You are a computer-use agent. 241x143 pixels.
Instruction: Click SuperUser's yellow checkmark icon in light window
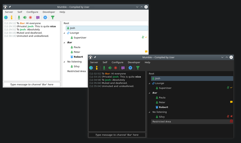146,37
